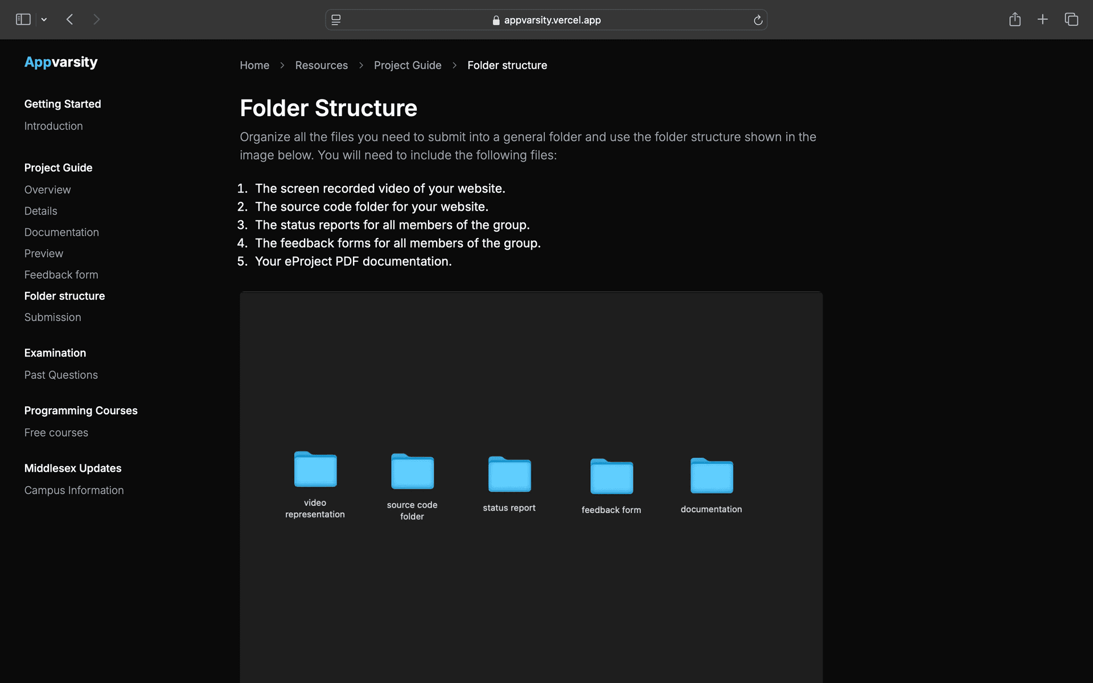Open the tab overview icon
This screenshot has width=1093, height=683.
(x=1071, y=19)
